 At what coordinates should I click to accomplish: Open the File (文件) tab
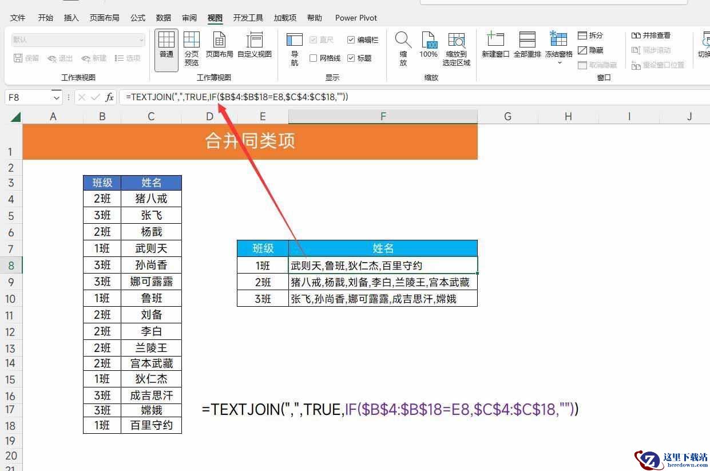click(x=18, y=18)
